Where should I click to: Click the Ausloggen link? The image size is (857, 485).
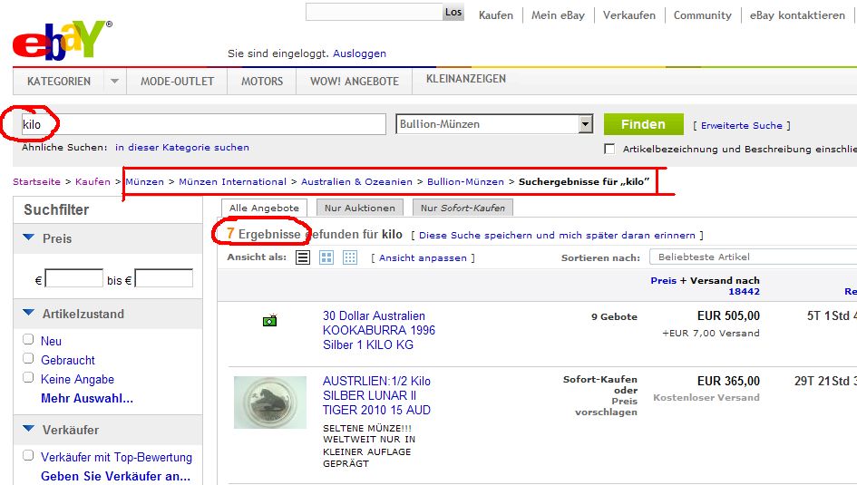point(360,53)
